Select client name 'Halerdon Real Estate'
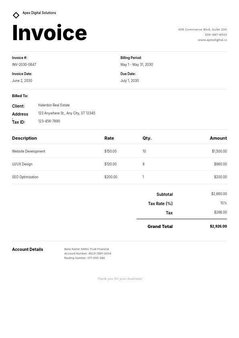The width and height of the screenshot is (239, 338). [x=54, y=105]
